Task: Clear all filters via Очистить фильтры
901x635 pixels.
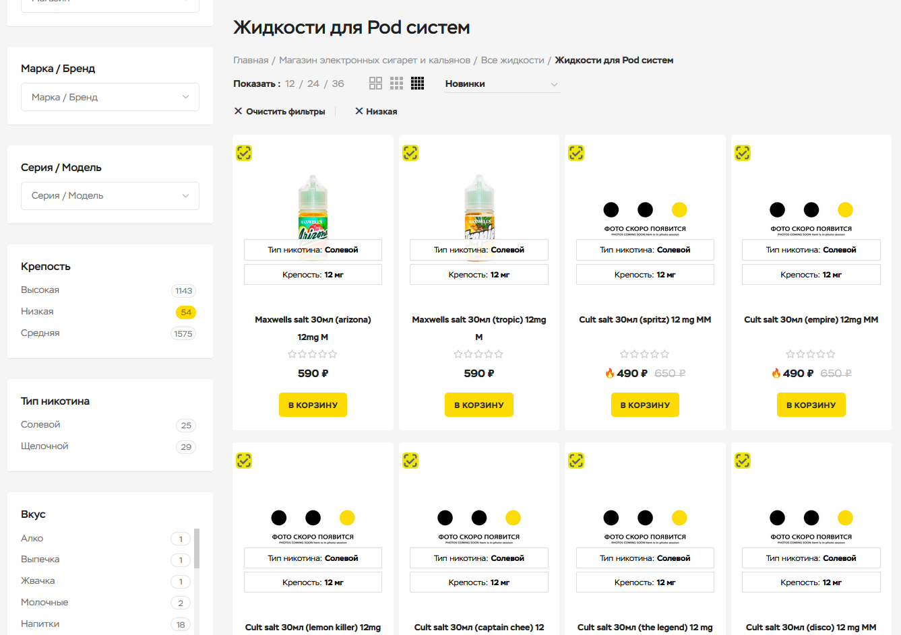Action: (286, 111)
